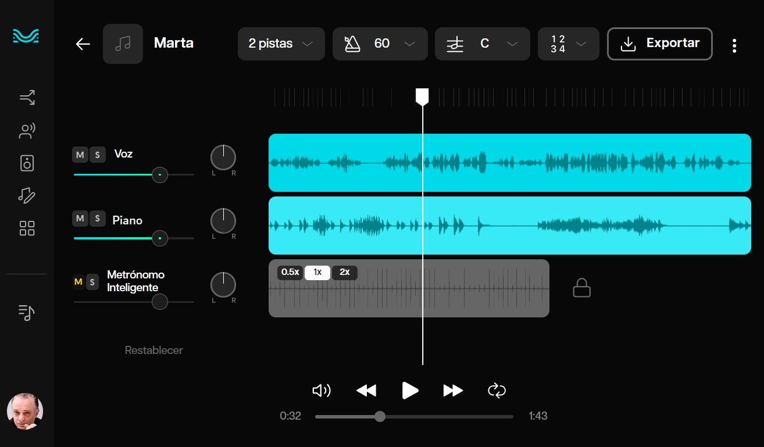Open the playlist music queue icon
Viewport: 764px width, 447px height.
click(x=27, y=313)
